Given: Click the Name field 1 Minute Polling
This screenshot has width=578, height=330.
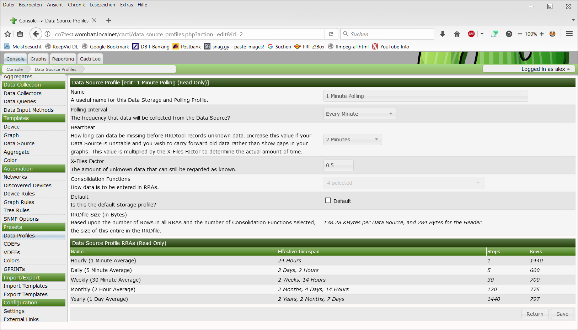Looking at the screenshot, I should click(426, 96).
